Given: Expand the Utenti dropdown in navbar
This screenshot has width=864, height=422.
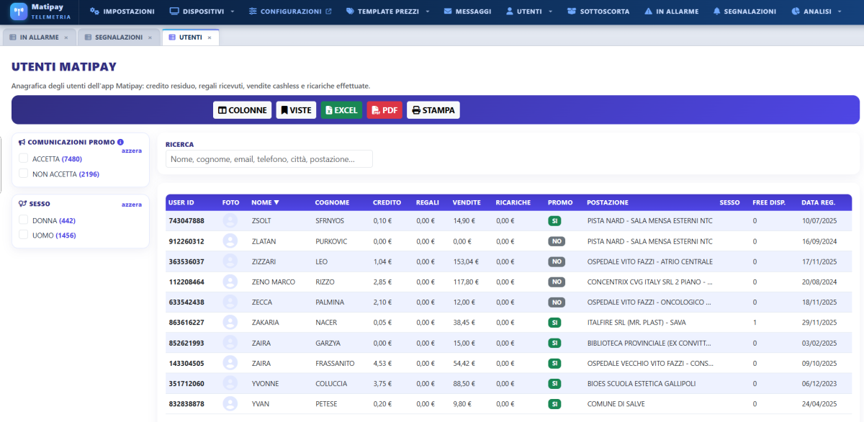Looking at the screenshot, I should [529, 12].
